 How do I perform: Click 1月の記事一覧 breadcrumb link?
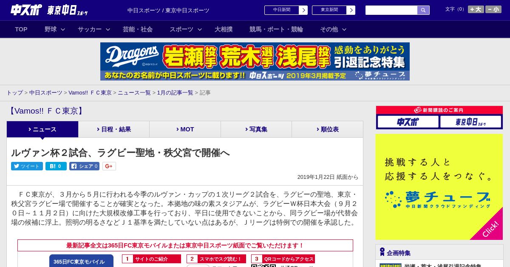point(175,93)
